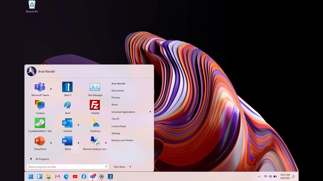Expand Word jump list arrow

coord(79,143)
